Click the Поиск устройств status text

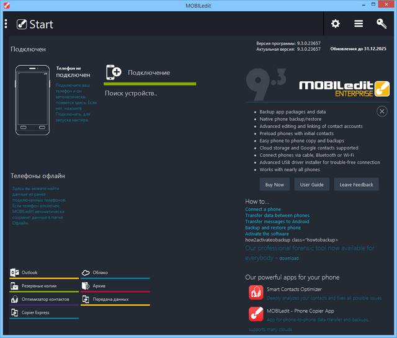131,94
